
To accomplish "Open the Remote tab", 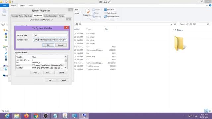I will 61,16.
